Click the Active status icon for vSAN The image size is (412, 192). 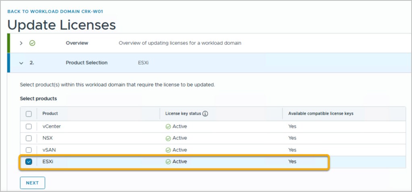click(168, 150)
